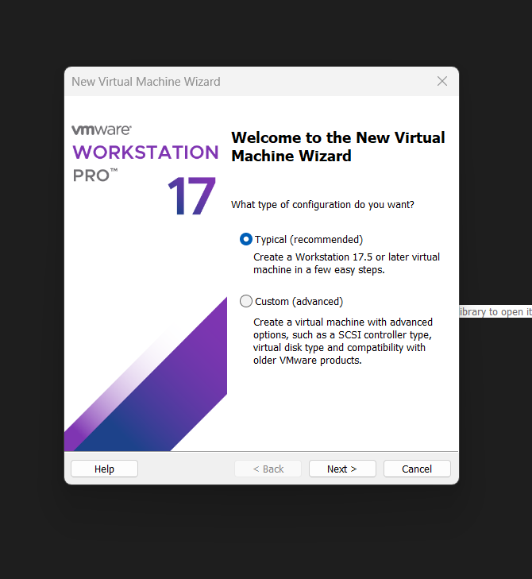Select the Typical (recommended) radio button

click(x=246, y=239)
